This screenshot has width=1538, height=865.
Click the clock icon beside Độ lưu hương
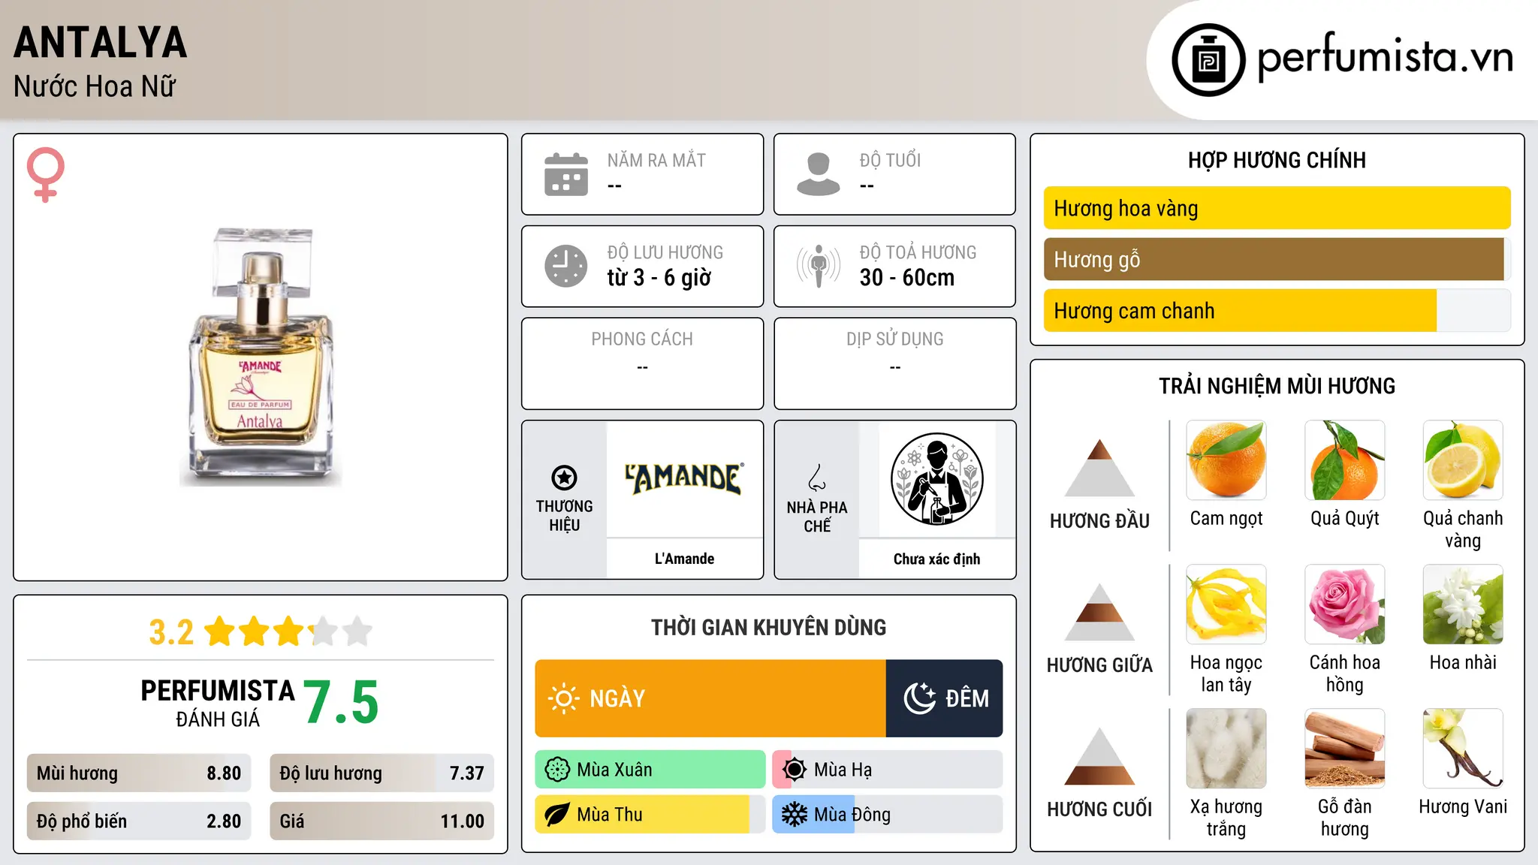pos(566,266)
